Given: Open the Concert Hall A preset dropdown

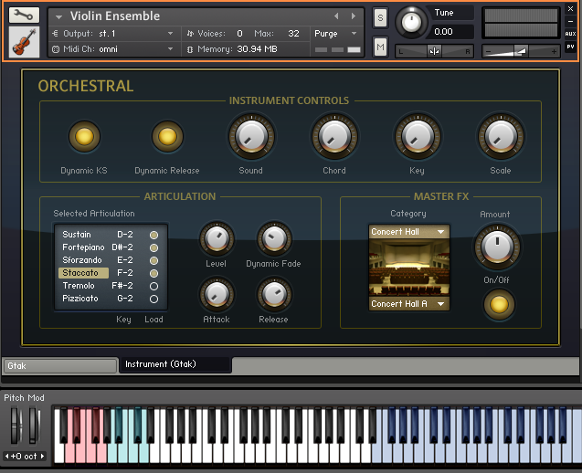Looking at the screenshot, I should click(x=408, y=303).
